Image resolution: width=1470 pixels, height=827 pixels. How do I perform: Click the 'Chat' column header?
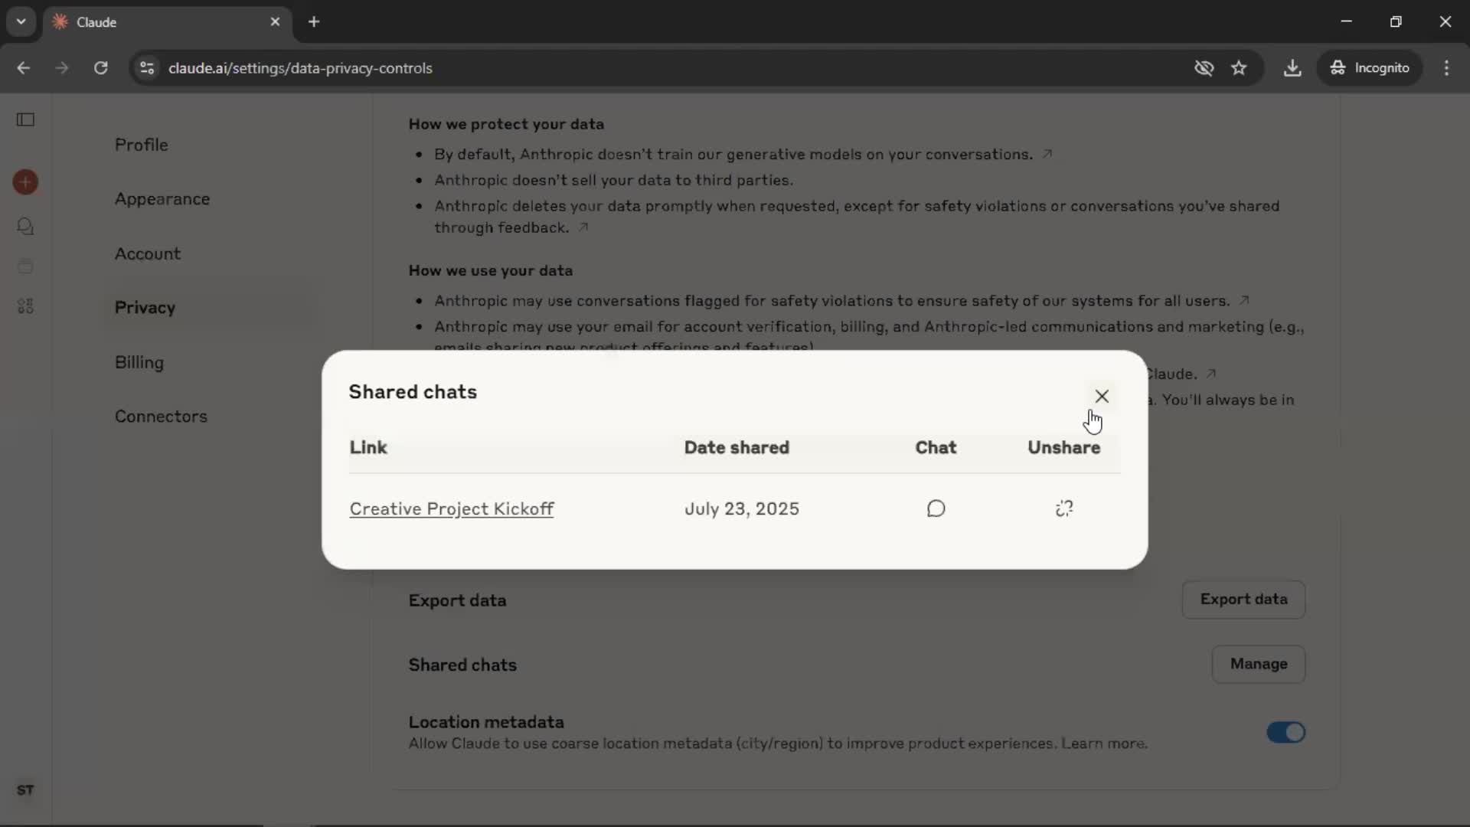tap(936, 448)
